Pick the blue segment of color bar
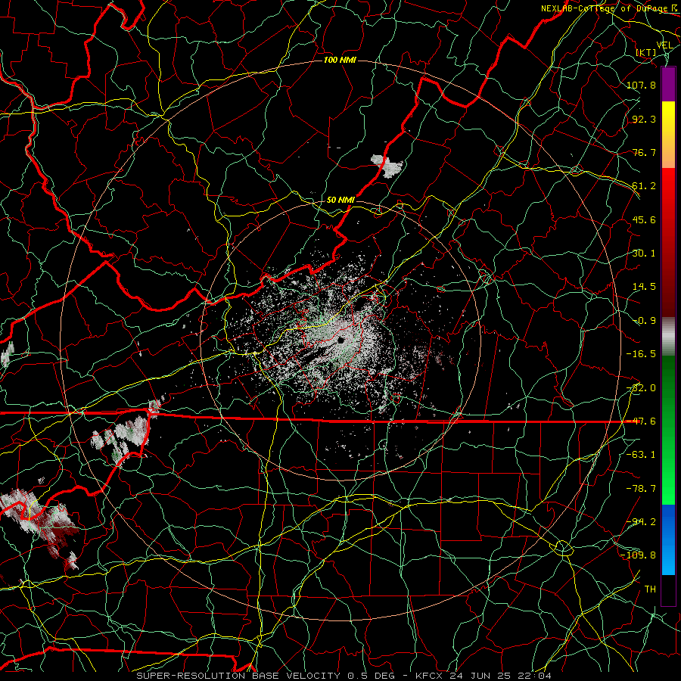Image resolution: width=681 pixels, height=681 pixels. (x=668, y=540)
